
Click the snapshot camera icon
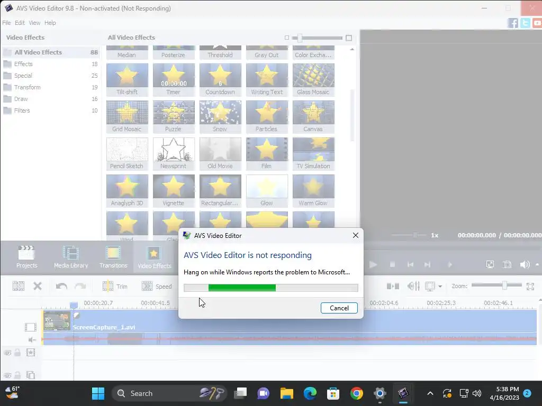[x=507, y=265]
